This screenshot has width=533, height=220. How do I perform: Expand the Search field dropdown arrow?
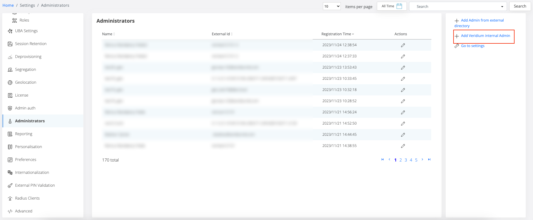point(502,6)
